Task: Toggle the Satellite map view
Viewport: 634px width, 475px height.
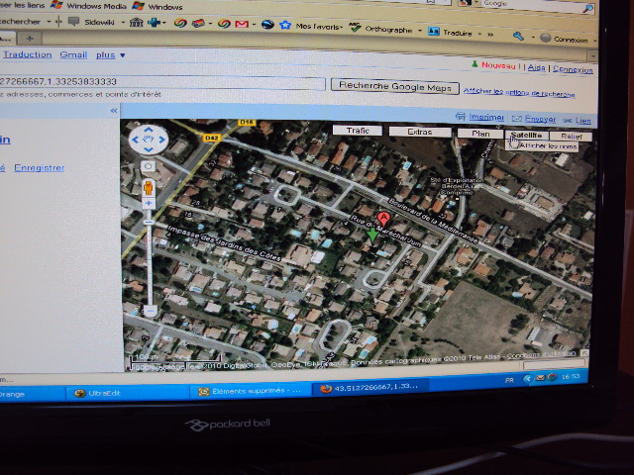Action: click(x=525, y=135)
